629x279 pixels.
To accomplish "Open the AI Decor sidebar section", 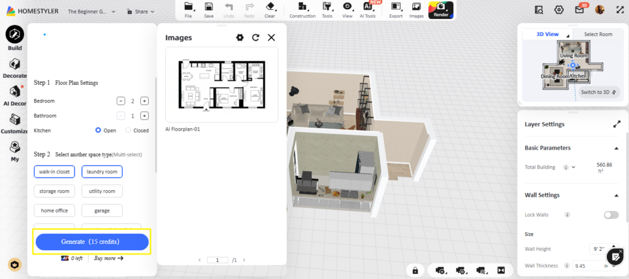I will [15, 95].
